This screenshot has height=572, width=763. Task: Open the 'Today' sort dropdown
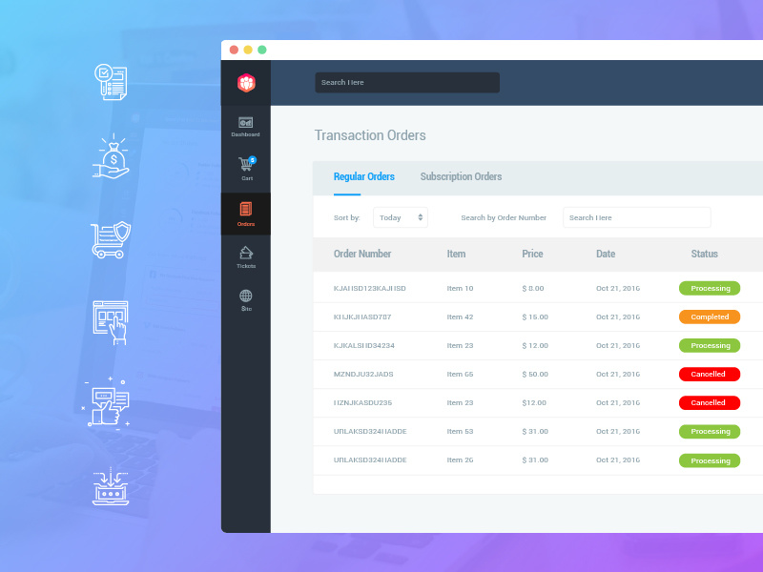pyautogui.click(x=401, y=217)
